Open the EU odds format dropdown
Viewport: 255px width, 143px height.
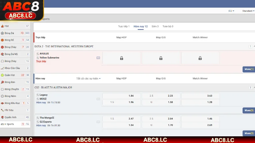[x=231, y=11]
